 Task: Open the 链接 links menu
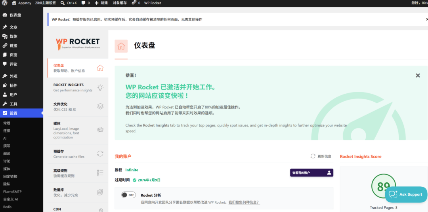coord(21,46)
